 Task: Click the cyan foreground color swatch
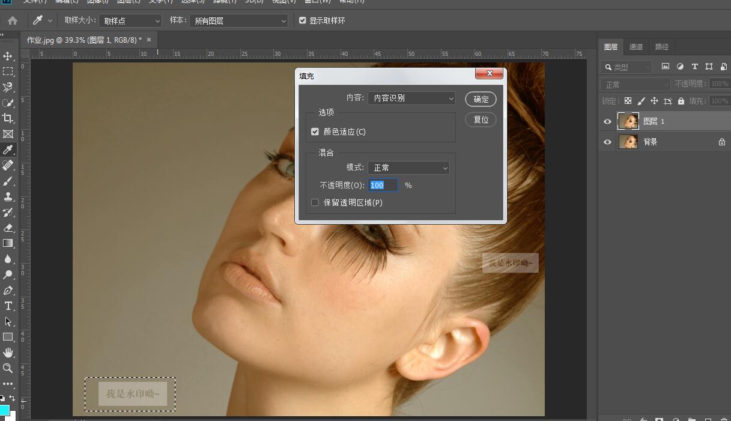click(4, 410)
